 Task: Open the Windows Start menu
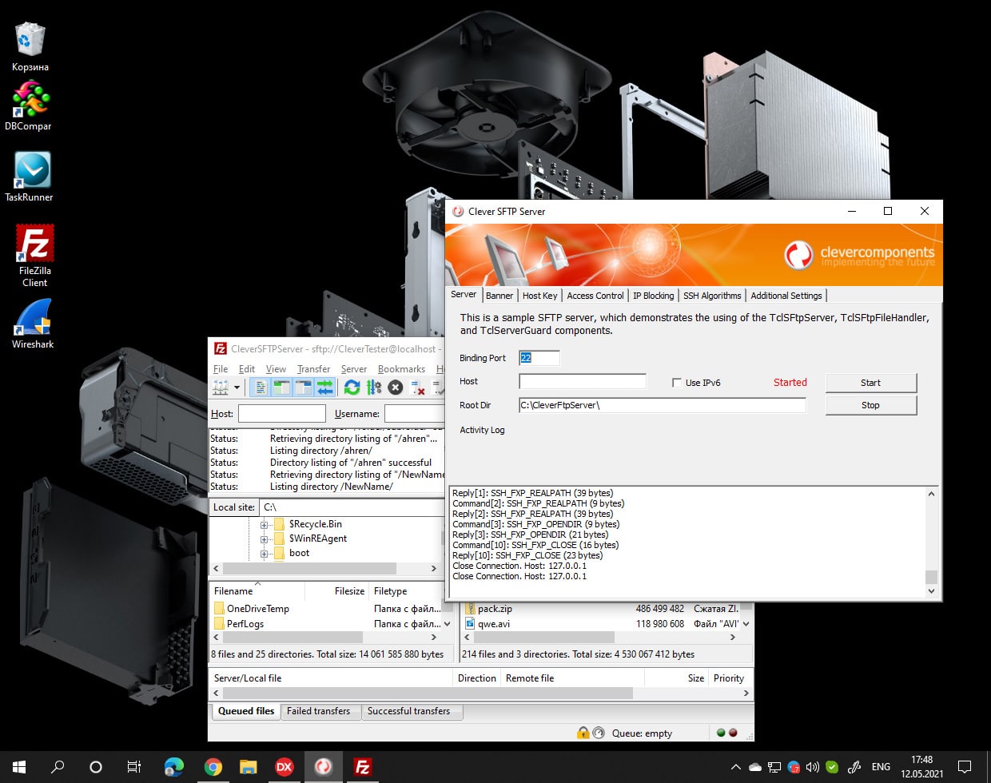point(19,767)
